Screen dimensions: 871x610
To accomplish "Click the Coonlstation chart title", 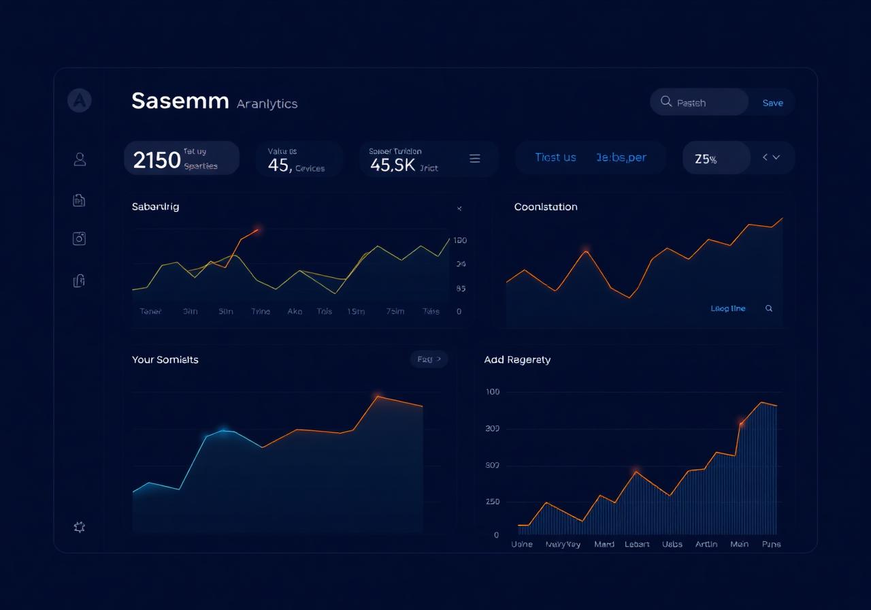I will click(546, 207).
